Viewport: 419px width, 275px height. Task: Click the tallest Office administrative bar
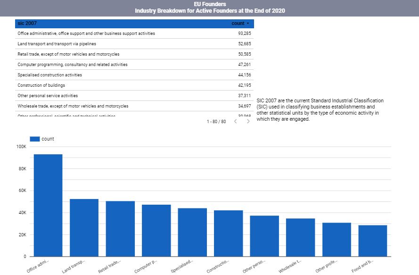pos(49,203)
